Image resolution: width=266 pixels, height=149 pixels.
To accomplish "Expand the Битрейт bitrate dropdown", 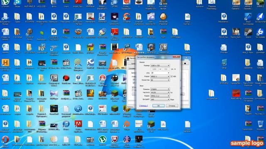I will pyautogui.click(x=160, y=99).
